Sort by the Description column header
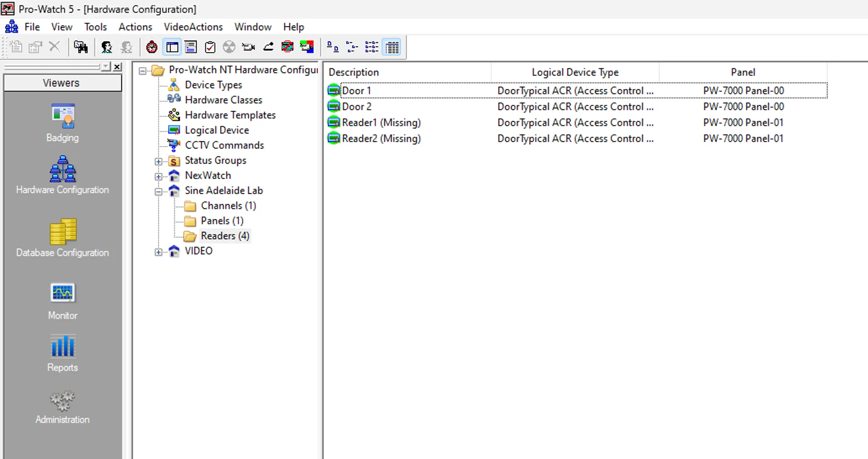 [x=408, y=72]
